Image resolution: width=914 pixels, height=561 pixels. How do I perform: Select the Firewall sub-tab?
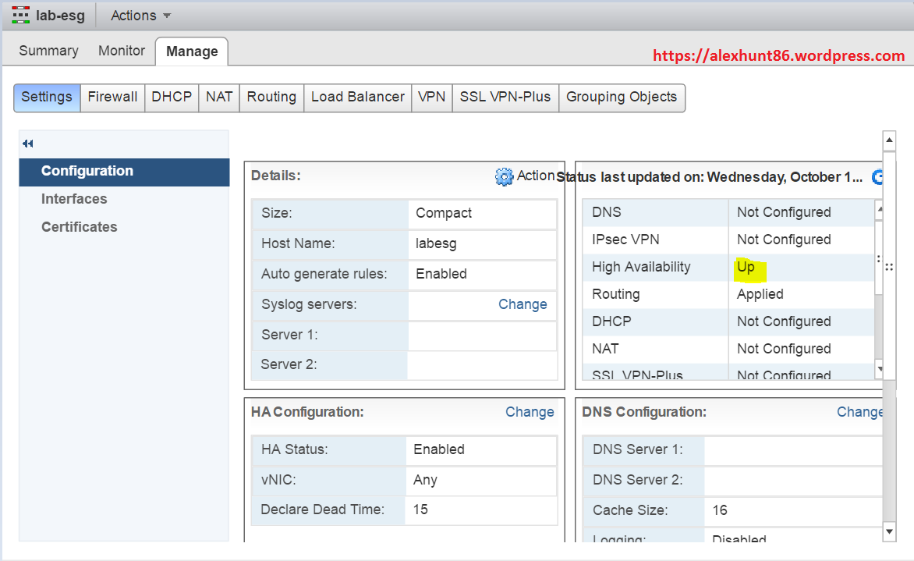(112, 97)
